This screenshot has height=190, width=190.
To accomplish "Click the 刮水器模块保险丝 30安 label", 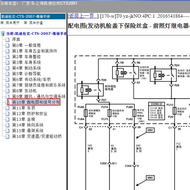I will pyautogui.click(x=94, y=113).
